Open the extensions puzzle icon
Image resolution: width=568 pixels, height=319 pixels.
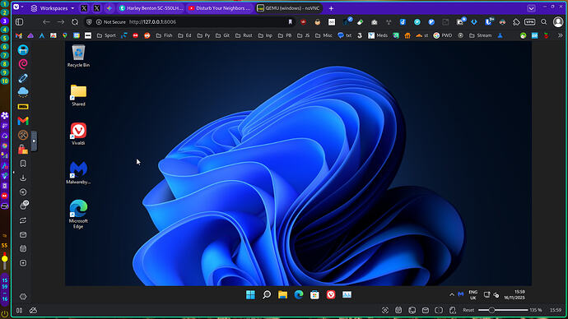click(516, 22)
